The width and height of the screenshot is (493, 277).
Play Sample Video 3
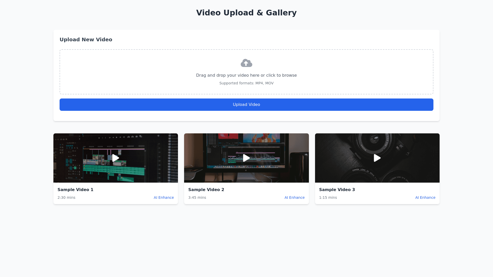click(377, 158)
